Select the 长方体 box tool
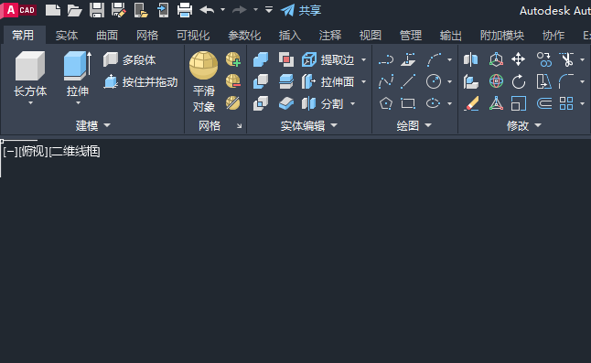591x363 pixels. coord(30,73)
